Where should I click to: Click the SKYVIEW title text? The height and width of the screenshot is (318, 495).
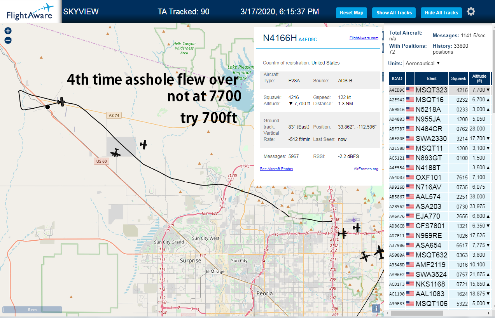pos(81,12)
